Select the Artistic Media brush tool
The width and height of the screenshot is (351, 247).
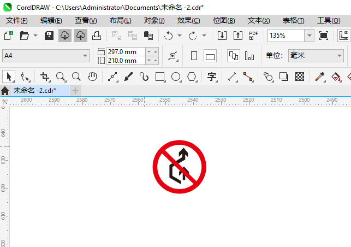coord(128,77)
